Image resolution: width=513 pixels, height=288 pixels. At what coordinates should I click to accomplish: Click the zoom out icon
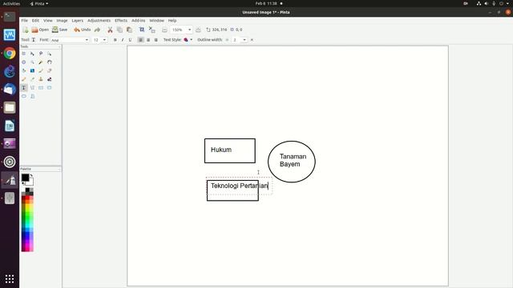(x=164, y=30)
